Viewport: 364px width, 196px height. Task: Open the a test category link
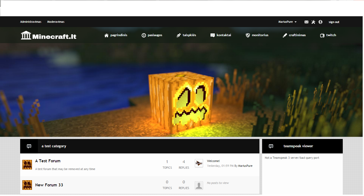tap(54, 146)
